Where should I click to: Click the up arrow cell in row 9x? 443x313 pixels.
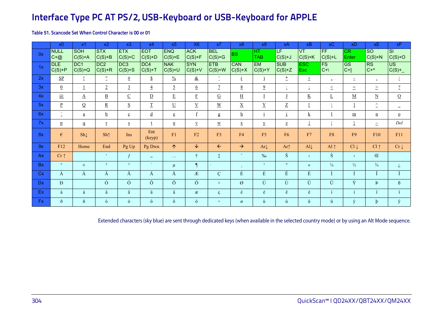174,147
